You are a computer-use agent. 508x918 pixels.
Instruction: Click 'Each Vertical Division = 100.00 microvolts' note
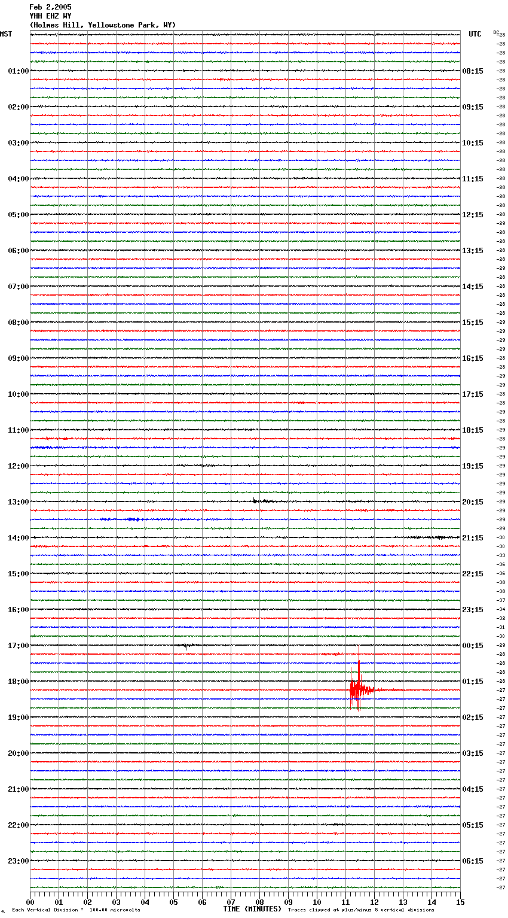(76, 910)
